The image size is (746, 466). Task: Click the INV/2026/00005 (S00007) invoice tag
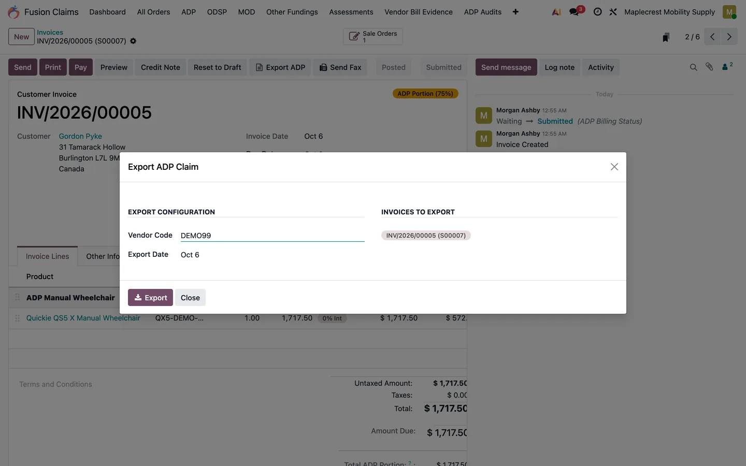426,236
